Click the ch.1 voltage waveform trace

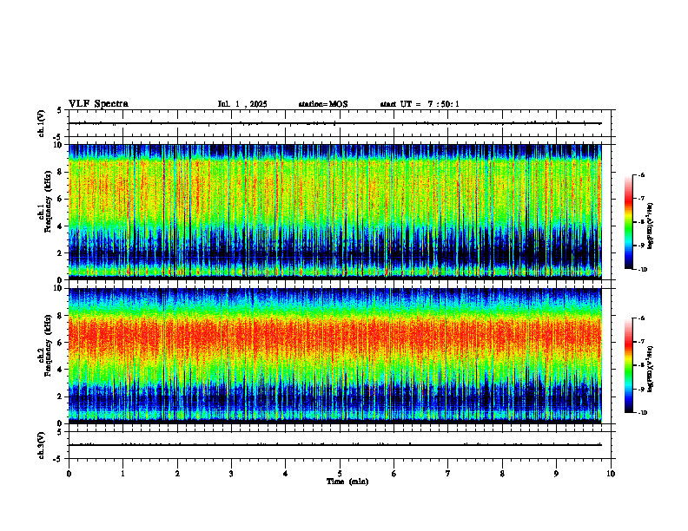335,123
